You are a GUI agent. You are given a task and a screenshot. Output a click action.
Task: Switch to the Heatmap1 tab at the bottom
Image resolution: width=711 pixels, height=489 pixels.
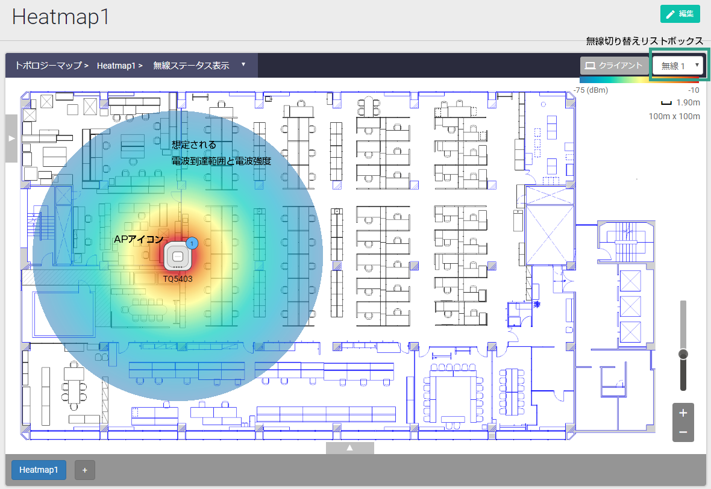pyautogui.click(x=39, y=470)
